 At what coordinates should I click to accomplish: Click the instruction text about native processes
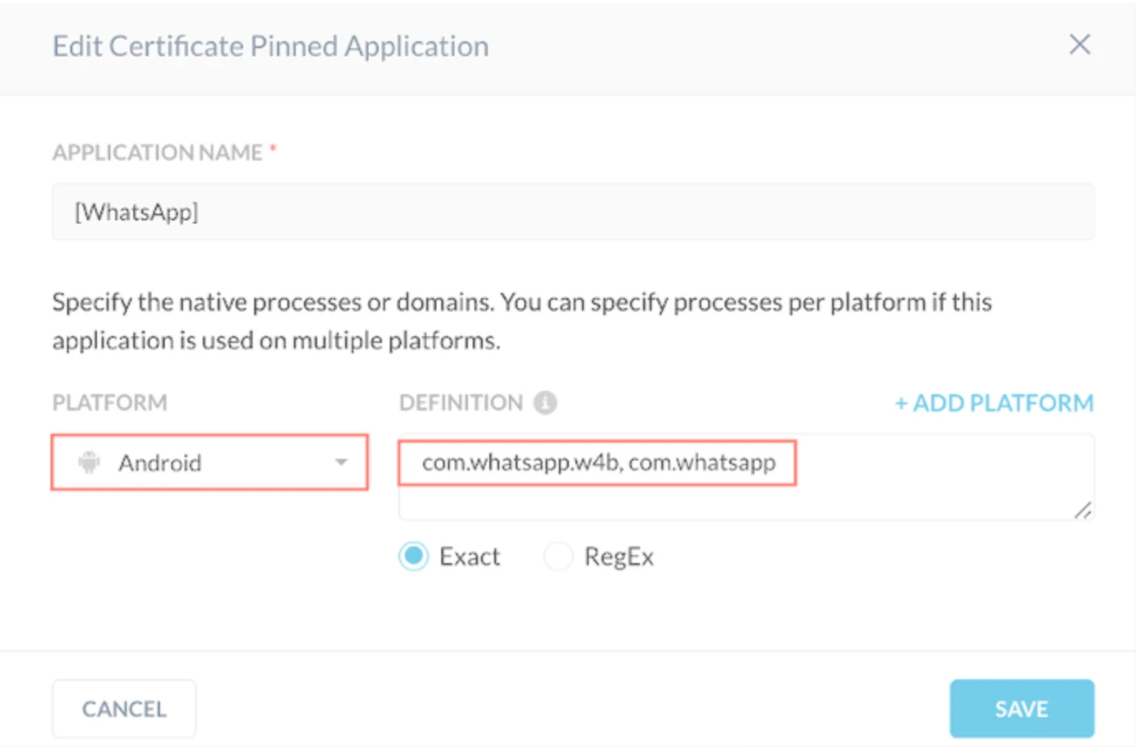click(x=522, y=321)
